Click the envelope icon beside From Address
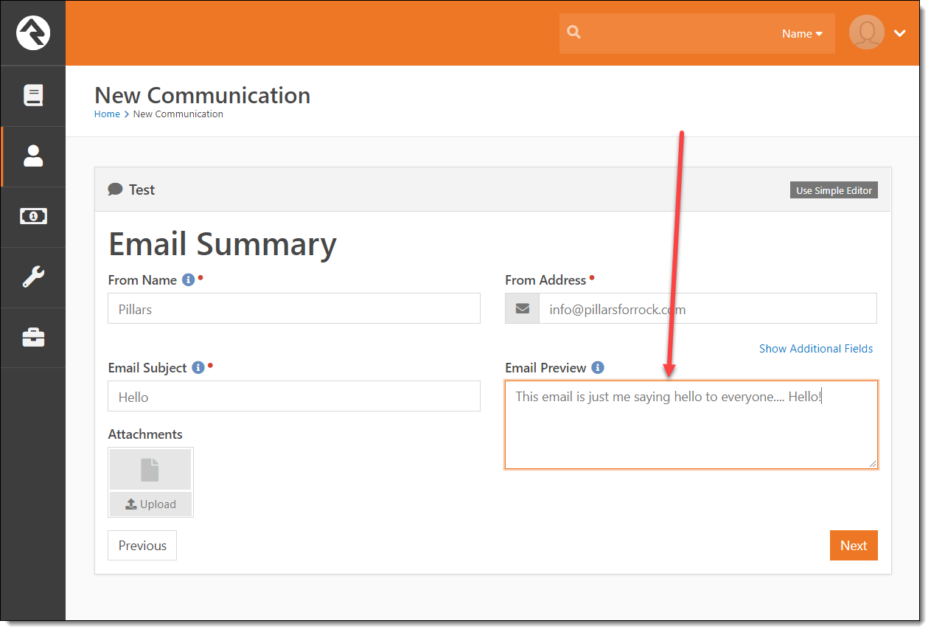931x632 pixels. click(x=523, y=309)
